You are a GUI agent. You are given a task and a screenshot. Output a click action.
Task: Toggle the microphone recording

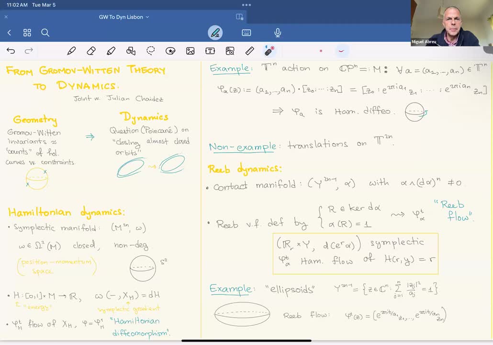click(x=277, y=33)
